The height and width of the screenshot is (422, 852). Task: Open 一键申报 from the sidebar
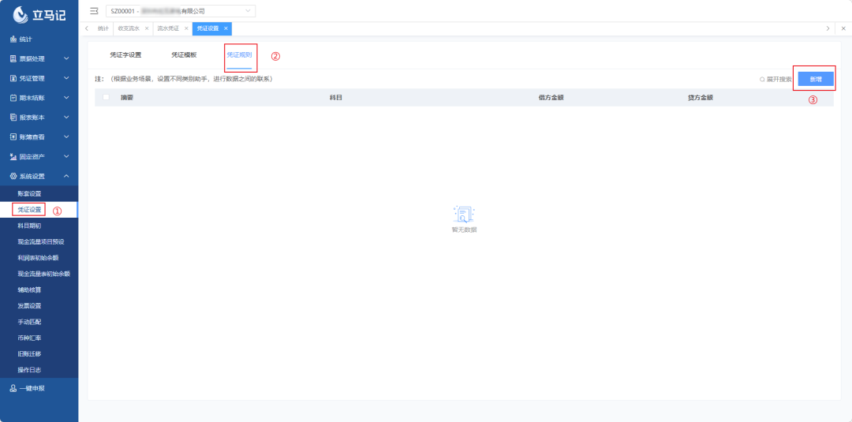click(32, 388)
